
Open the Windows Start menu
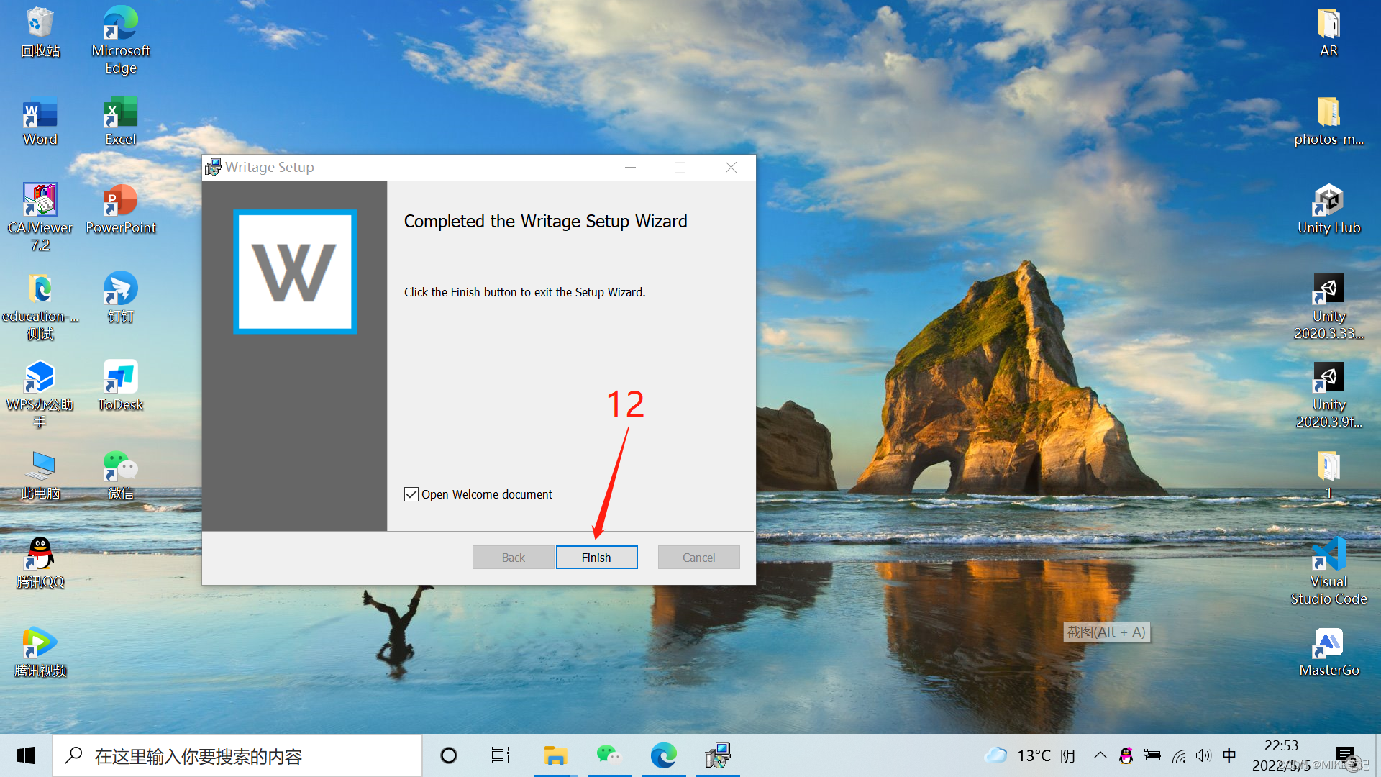[26, 755]
